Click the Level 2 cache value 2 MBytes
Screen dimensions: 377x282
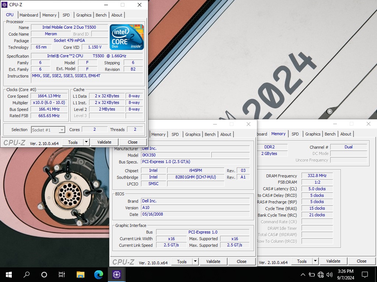point(107,109)
